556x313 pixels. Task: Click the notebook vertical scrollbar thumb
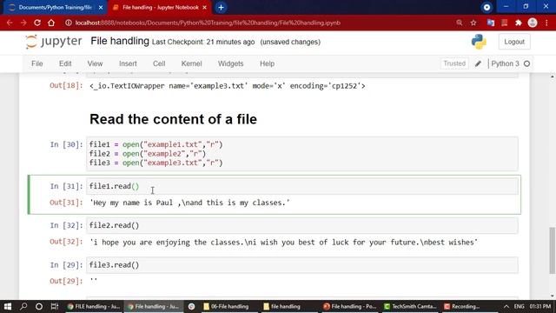(x=553, y=250)
